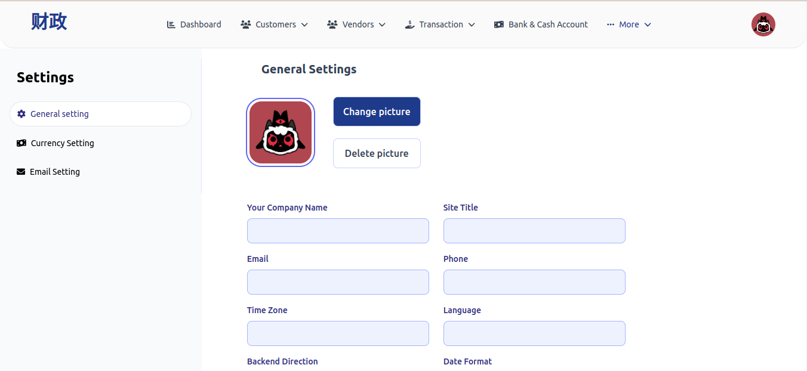The height and width of the screenshot is (371, 807).
Task: Open user avatar in top navbar
Action: click(x=763, y=24)
